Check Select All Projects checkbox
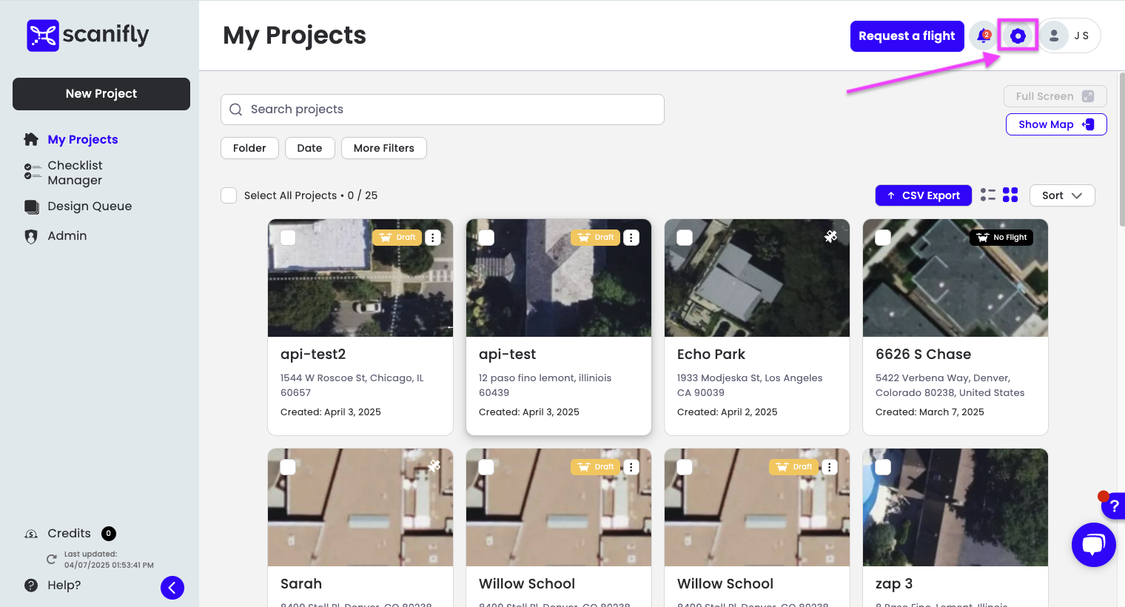This screenshot has width=1125, height=607. pos(229,195)
